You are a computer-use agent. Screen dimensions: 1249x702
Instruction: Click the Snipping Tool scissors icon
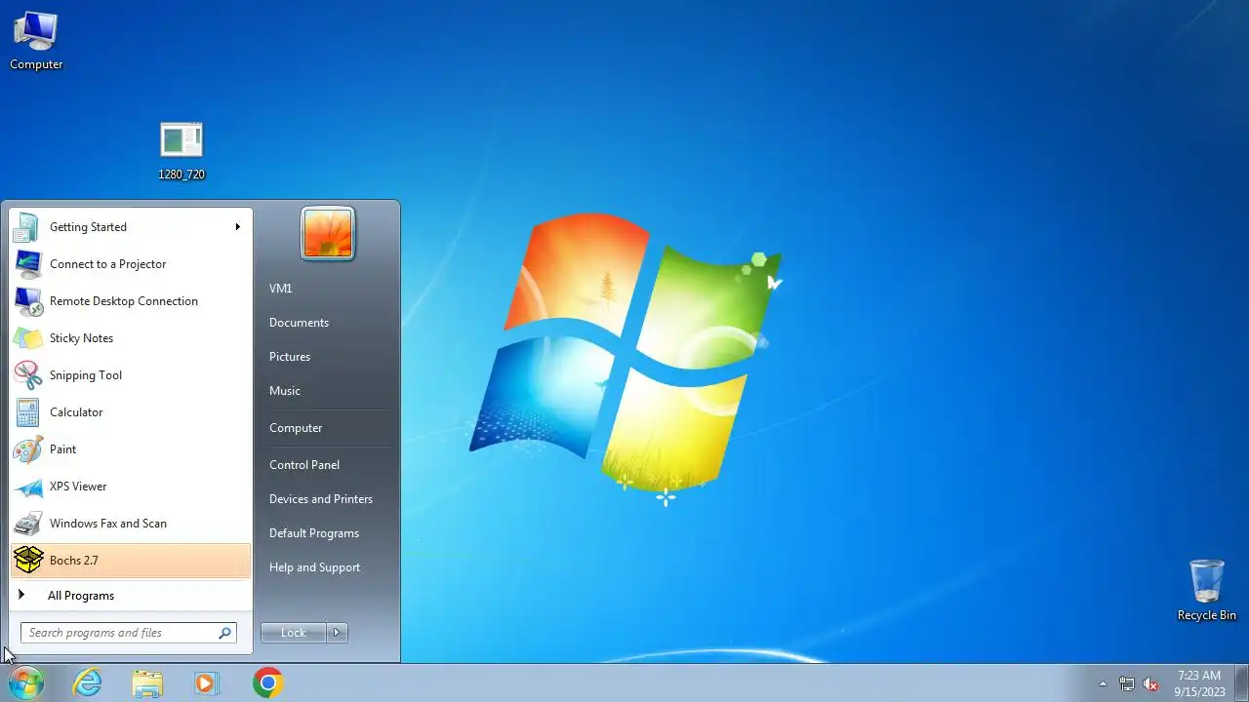coord(27,375)
